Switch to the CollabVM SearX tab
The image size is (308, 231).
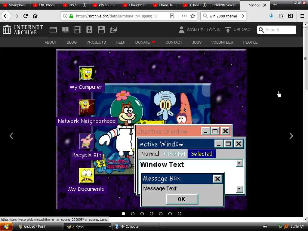[224, 5]
